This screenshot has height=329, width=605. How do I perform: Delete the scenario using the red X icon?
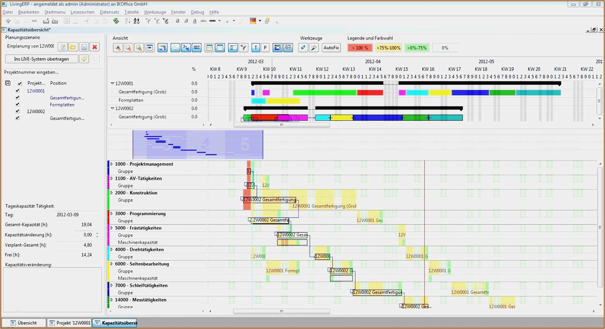point(95,47)
